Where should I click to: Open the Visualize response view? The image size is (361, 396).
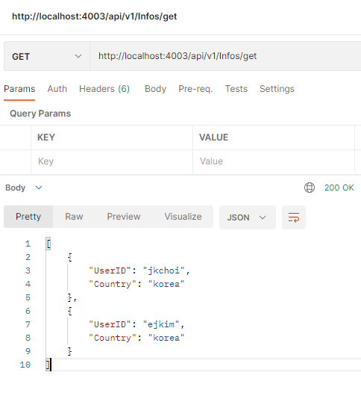(x=183, y=217)
